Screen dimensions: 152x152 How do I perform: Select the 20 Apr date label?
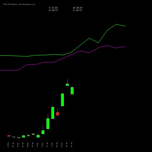point(57,145)
